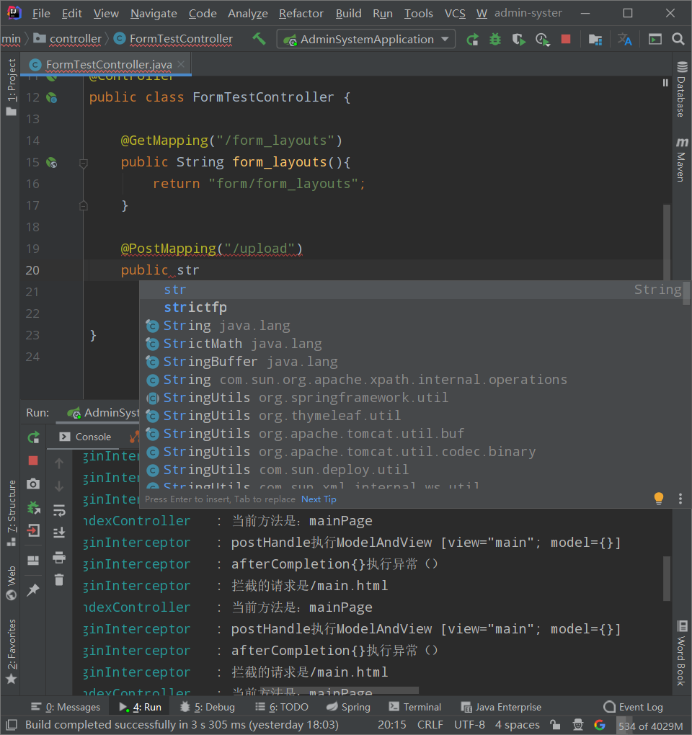Toggle scroll to end in console
This screenshot has width=692, height=735.
point(59,533)
